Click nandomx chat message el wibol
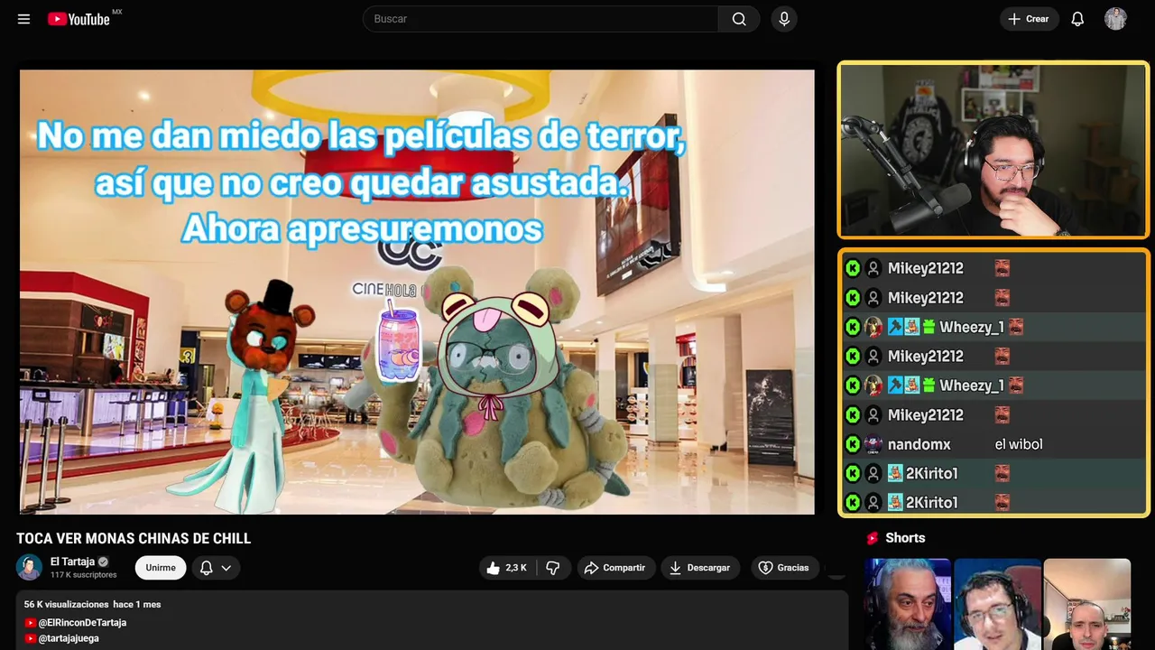The height and width of the screenshot is (650, 1155). click(x=1019, y=444)
